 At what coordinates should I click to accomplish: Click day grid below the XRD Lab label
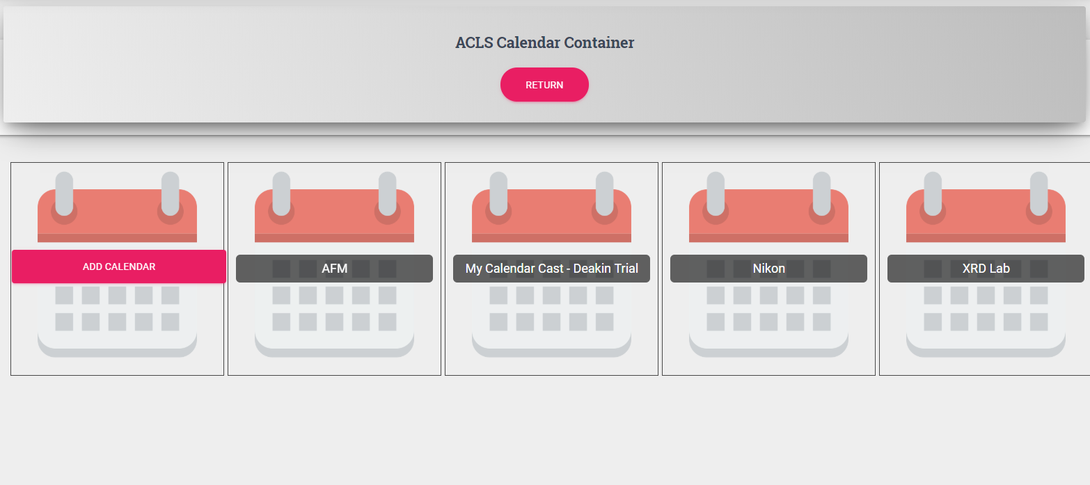[986, 309]
